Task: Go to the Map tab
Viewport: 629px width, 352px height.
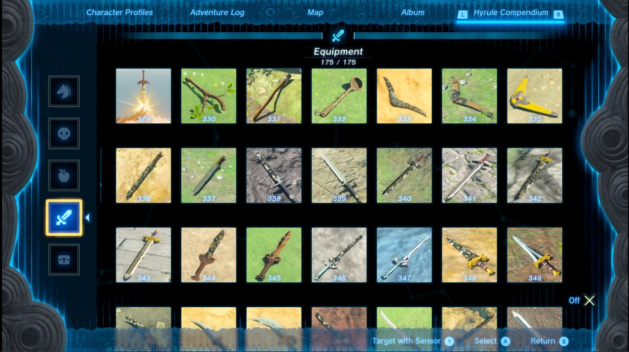Action: tap(315, 12)
